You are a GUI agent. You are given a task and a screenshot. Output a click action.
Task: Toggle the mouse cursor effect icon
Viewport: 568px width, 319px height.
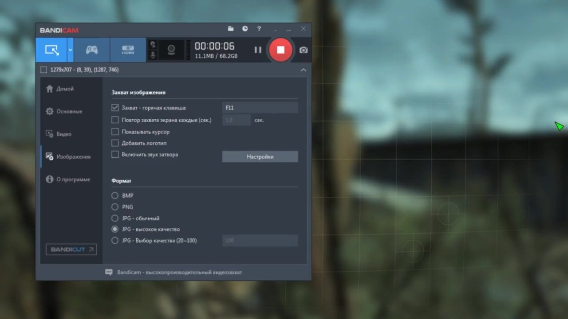[x=153, y=44]
